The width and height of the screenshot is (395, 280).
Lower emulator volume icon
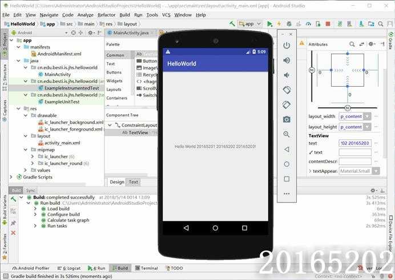click(287, 75)
